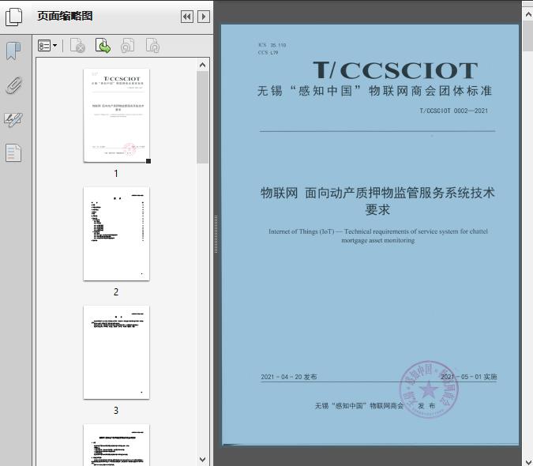The image size is (533, 466).
Task: Rotate pages counterclockwise icon
Action: [128, 46]
